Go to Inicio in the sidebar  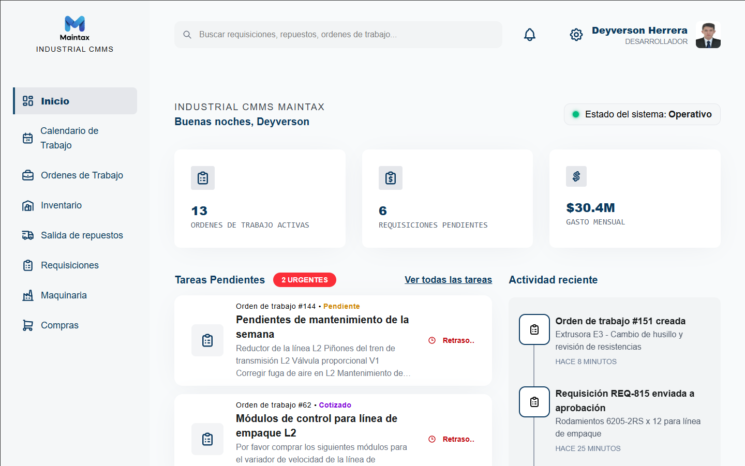click(75, 101)
